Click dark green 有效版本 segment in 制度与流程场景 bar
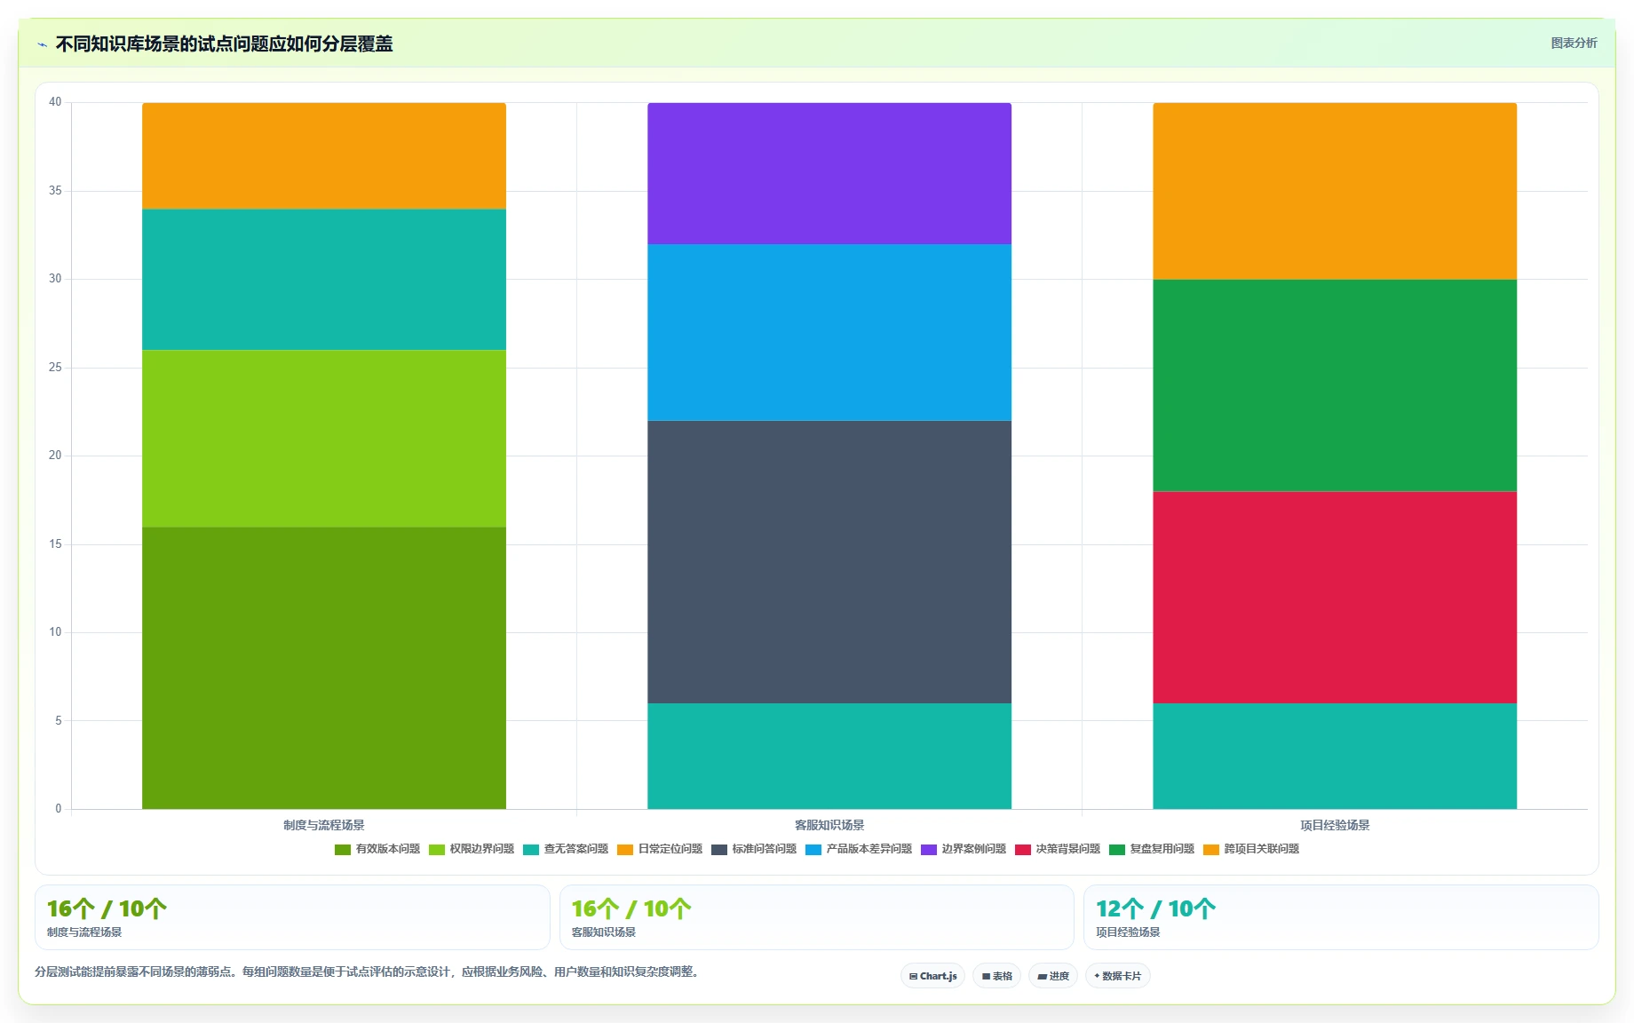The image size is (1634, 1023). [324, 668]
